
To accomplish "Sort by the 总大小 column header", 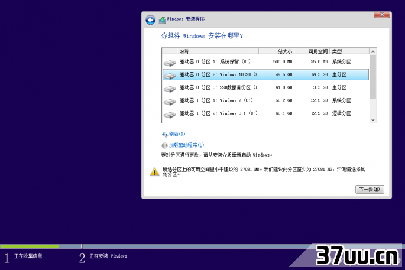I will click(276, 51).
